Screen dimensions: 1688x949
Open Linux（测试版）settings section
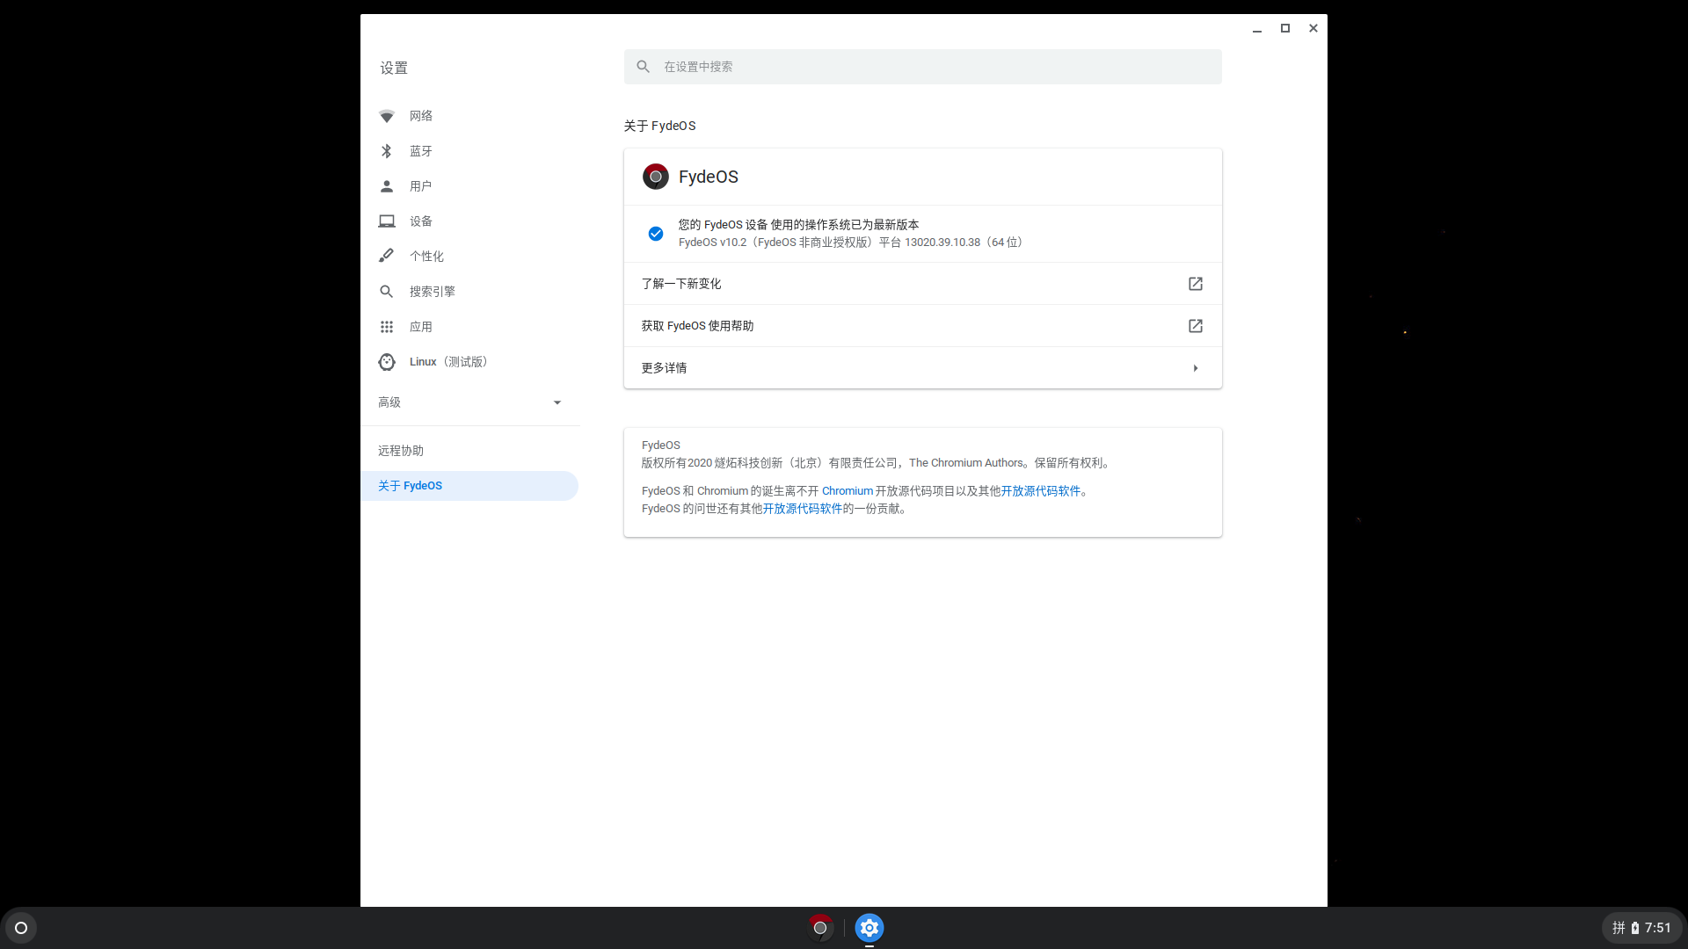pyautogui.click(x=469, y=362)
